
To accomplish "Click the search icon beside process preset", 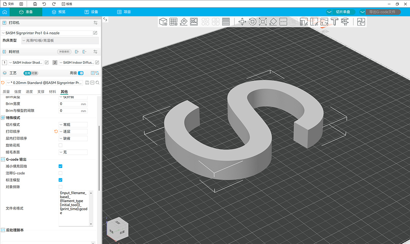I will click(x=98, y=83).
